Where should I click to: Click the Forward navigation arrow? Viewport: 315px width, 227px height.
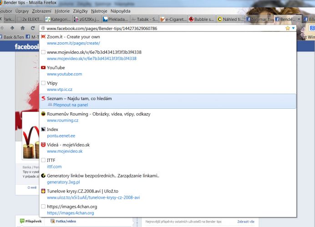click(12, 28)
